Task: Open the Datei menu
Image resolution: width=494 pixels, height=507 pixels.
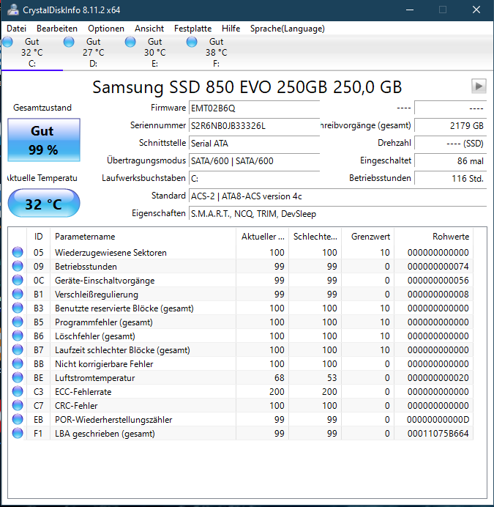Action: pos(17,29)
